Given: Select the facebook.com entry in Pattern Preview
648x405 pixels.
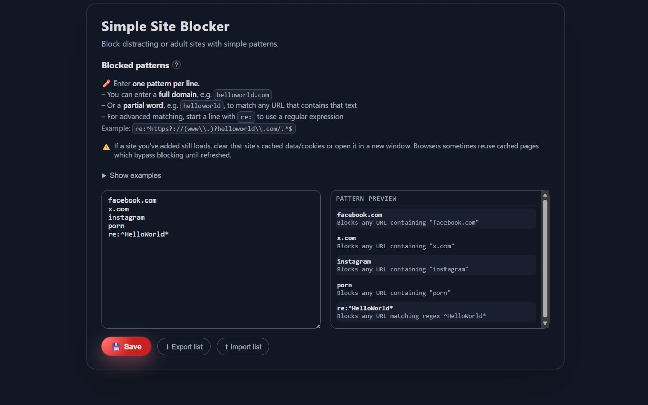Looking at the screenshot, I should pos(435,218).
